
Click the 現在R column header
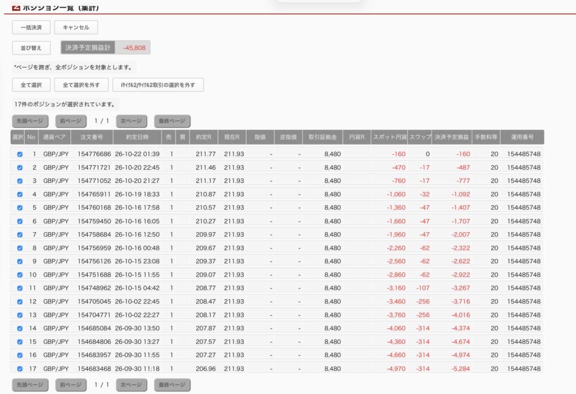tap(232, 137)
